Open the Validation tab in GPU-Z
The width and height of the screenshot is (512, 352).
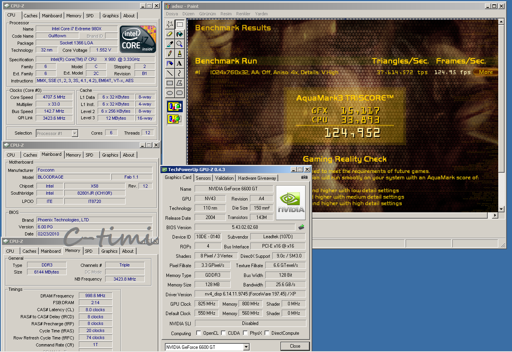click(x=224, y=178)
